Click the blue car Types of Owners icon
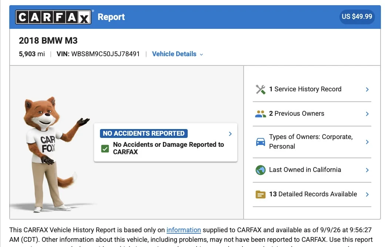This screenshot has height=247, width=385. tap(261, 142)
